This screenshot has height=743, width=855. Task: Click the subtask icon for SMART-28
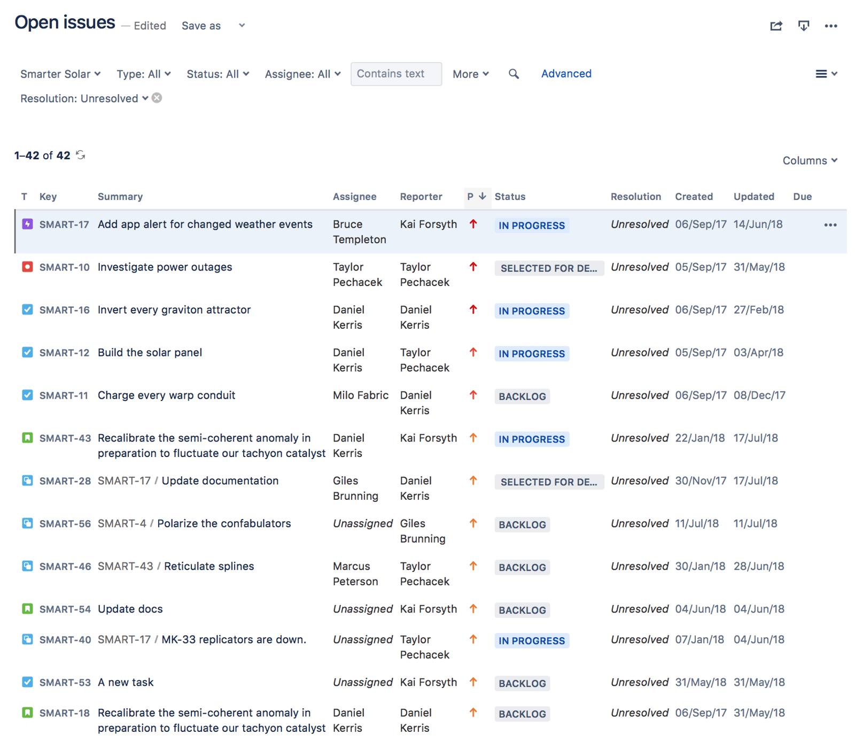[x=27, y=481]
